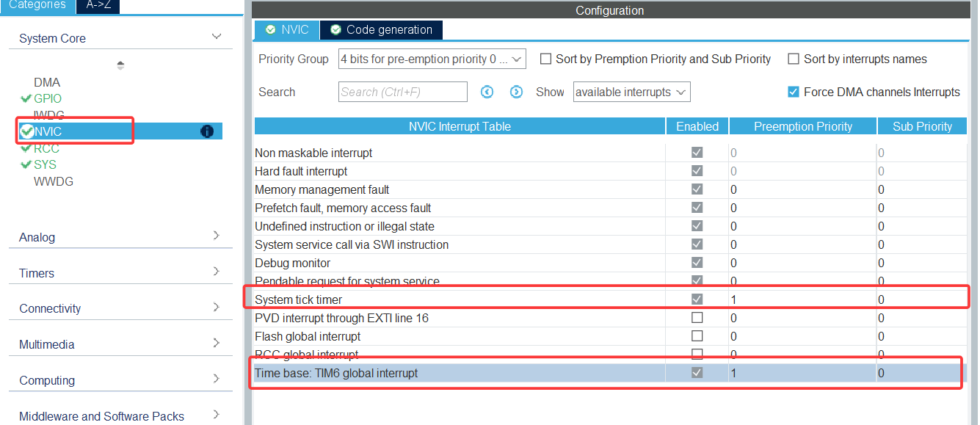Click the Preemption Priority column header
This screenshot has height=425, width=980.
803,126
